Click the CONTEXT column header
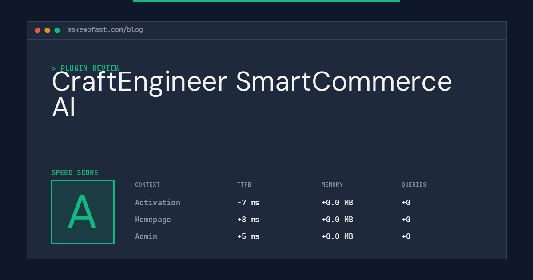Image resolution: width=533 pixels, height=280 pixels. pyautogui.click(x=147, y=185)
